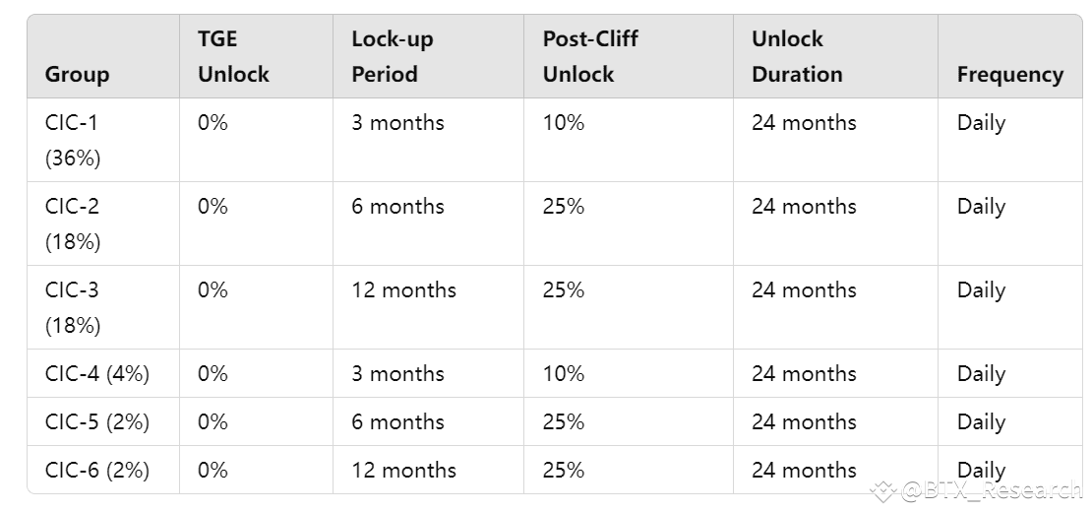Click the CIC-1 lock-up period of 3 months
This screenshot has height=512, width=1092.
(397, 123)
